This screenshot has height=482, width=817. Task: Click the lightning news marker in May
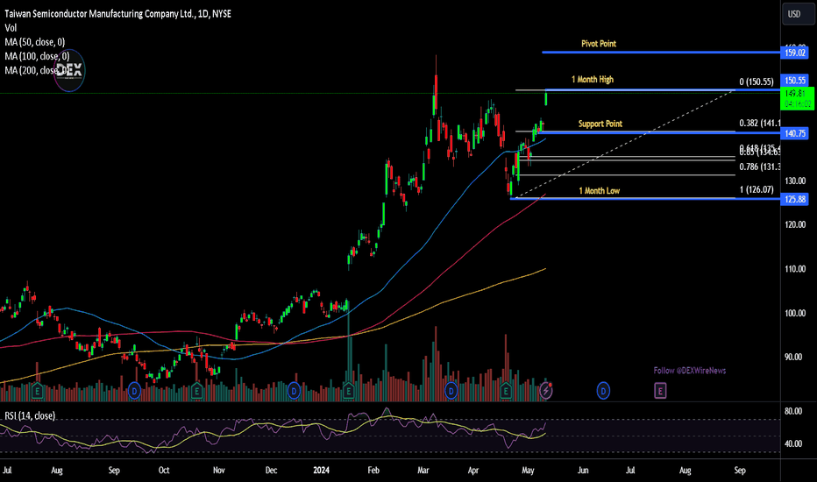pyautogui.click(x=546, y=390)
